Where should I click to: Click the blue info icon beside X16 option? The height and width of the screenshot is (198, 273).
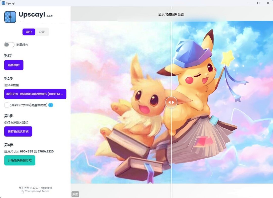click(x=51, y=105)
